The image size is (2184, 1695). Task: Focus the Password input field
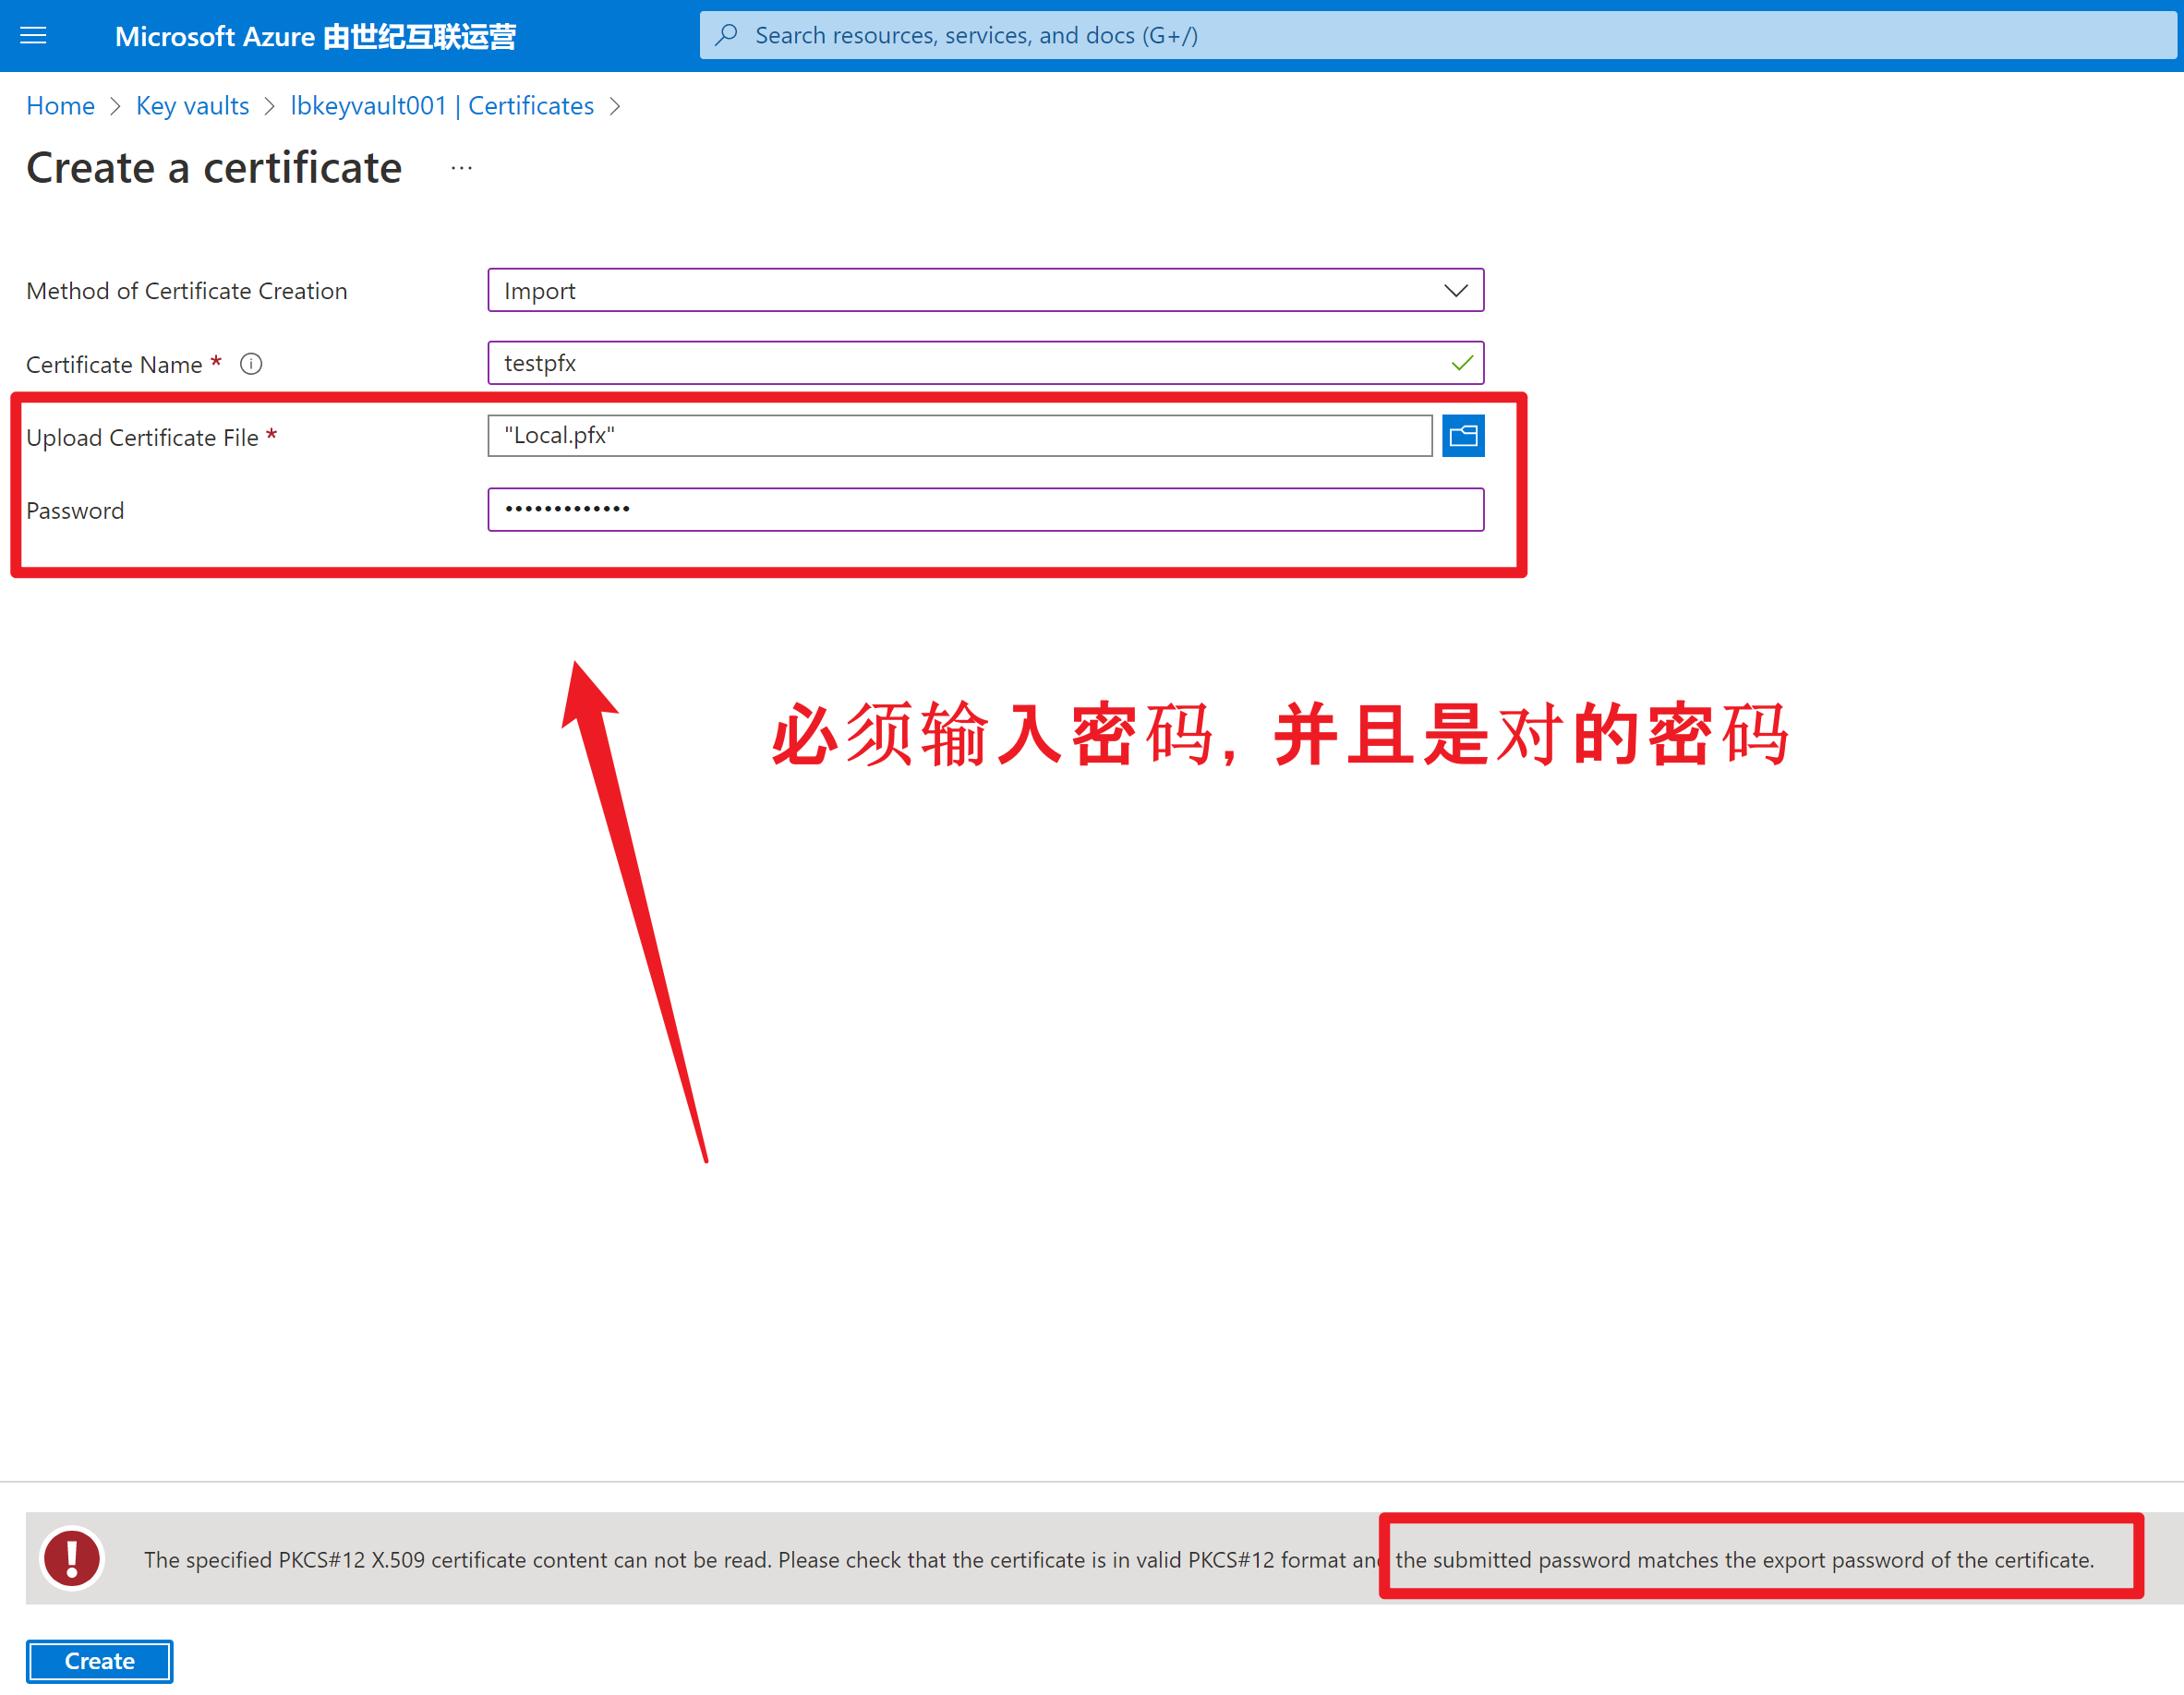click(x=985, y=510)
